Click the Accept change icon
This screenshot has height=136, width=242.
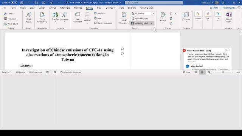tap(163, 15)
